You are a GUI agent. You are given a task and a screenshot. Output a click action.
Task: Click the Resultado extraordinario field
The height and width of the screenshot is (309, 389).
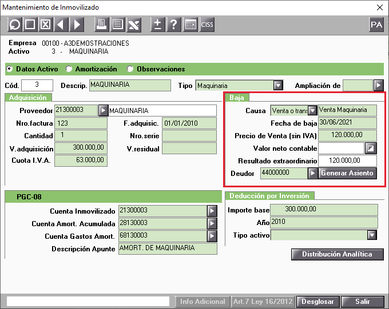click(347, 161)
